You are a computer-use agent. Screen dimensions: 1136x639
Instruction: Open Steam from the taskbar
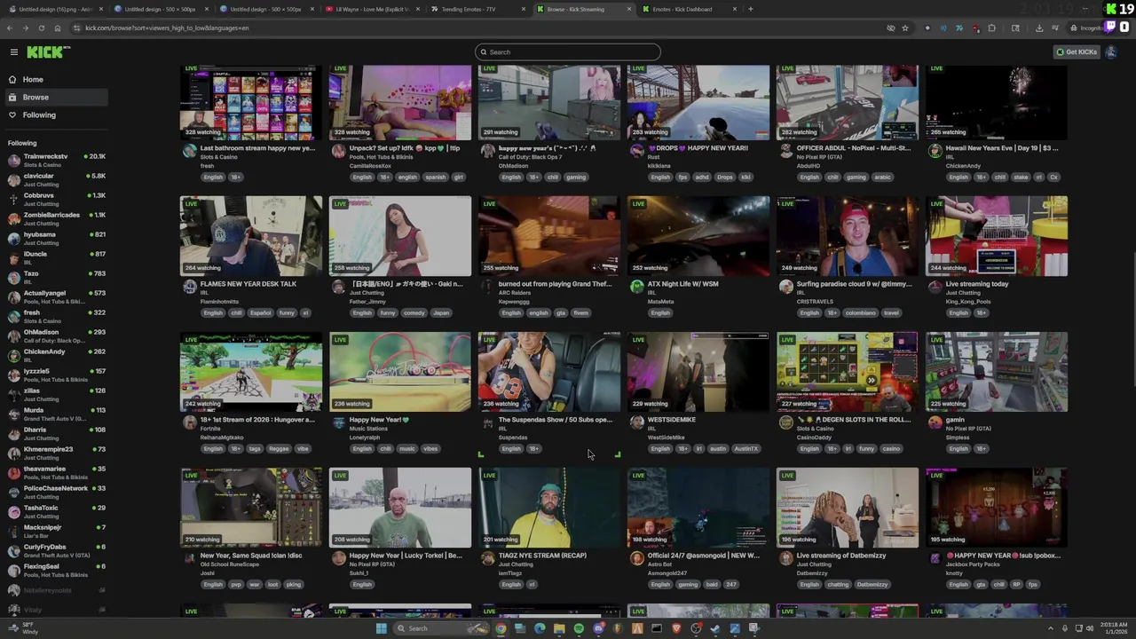pyautogui.click(x=715, y=628)
